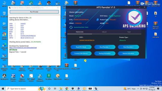The image size is (162, 91).
Task: Click the Backup Activation button
Action: (105, 53)
